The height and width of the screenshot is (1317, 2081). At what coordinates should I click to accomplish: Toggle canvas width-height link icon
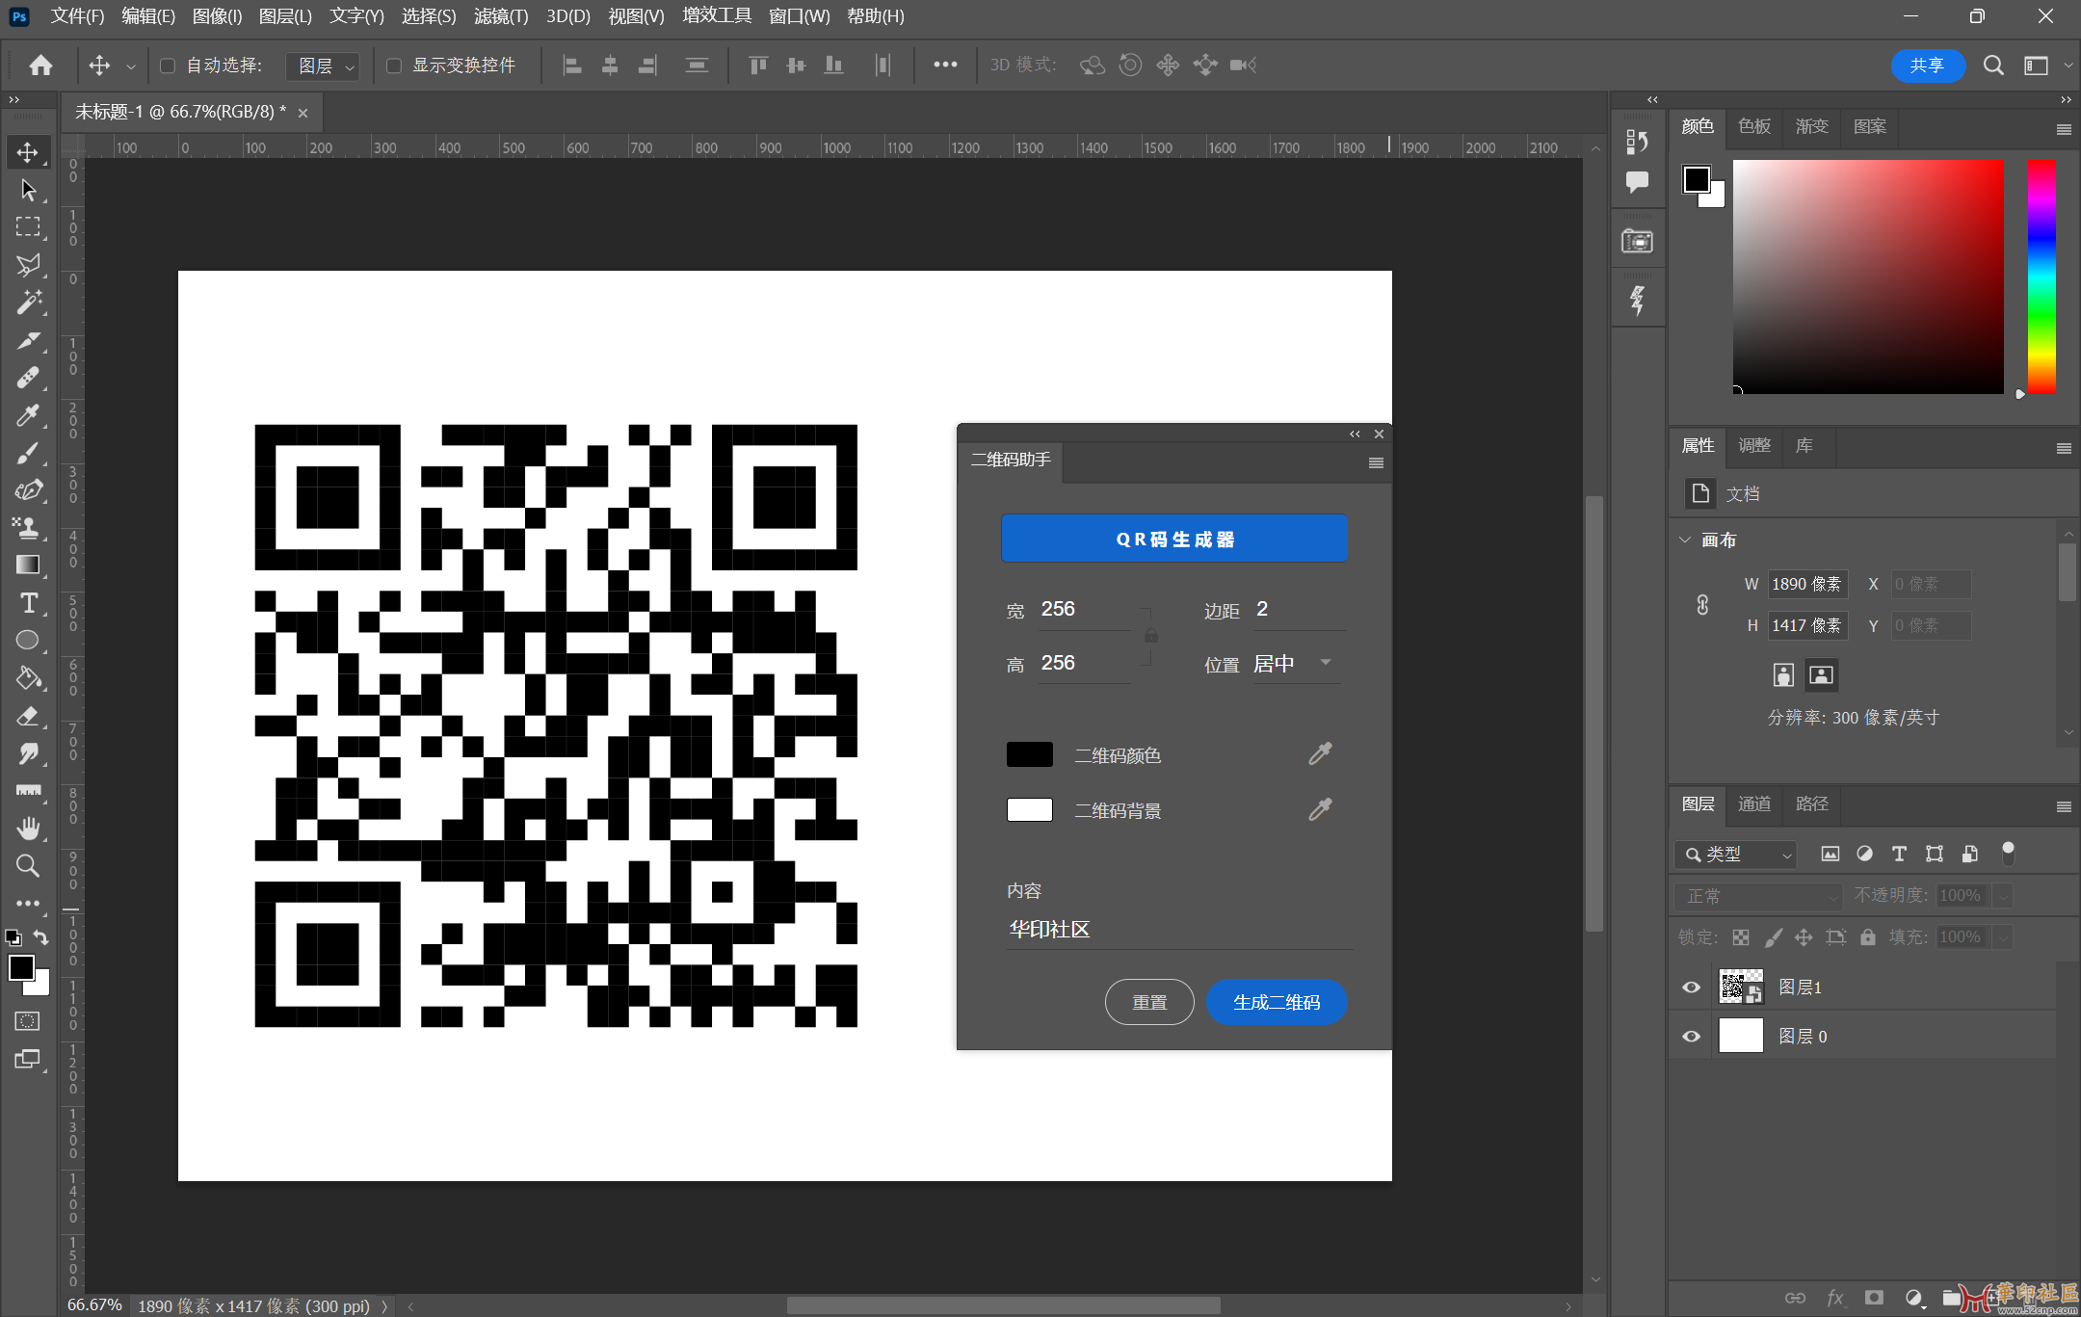tap(1702, 605)
